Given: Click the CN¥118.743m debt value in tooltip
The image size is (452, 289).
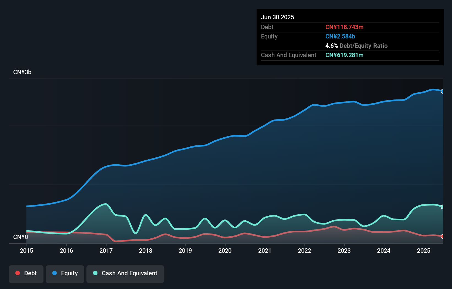Looking at the screenshot, I should [x=344, y=27].
